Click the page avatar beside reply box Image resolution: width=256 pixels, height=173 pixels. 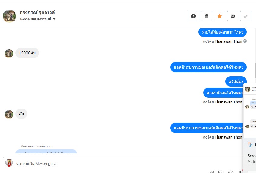pos(9,163)
